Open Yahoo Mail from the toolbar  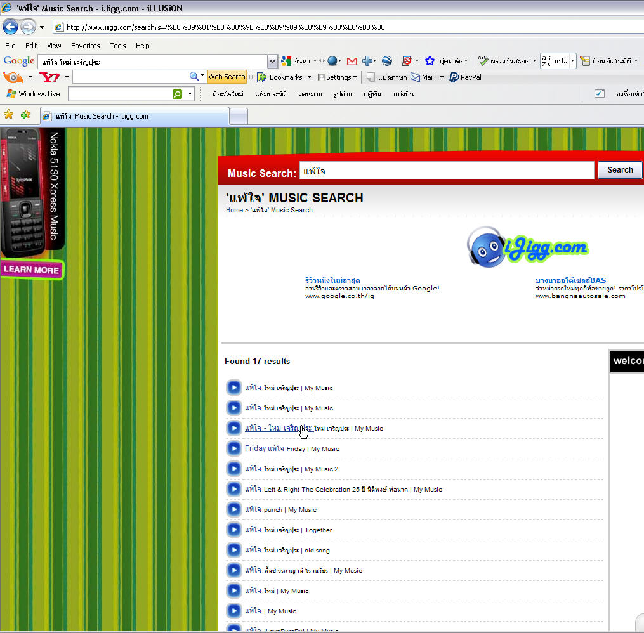tap(422, 77)
